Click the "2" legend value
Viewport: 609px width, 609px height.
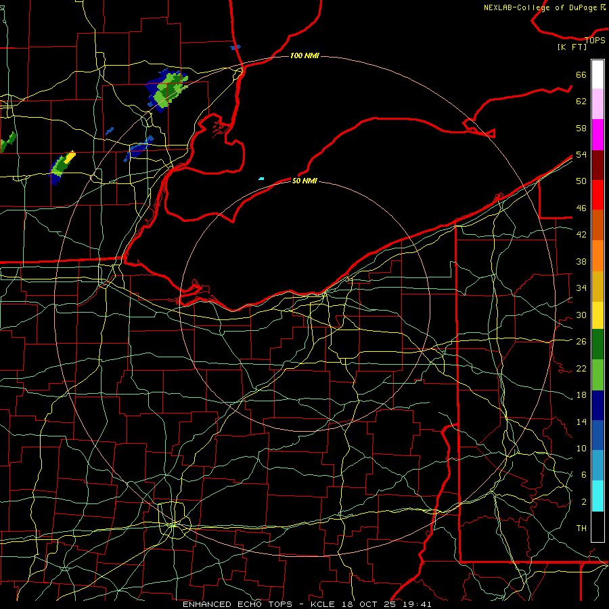584,502
